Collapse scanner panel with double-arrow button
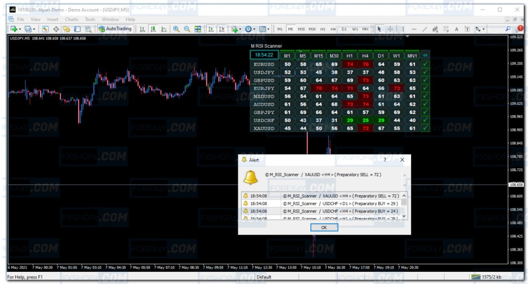530x284 pixels. [x=426, y=55]
